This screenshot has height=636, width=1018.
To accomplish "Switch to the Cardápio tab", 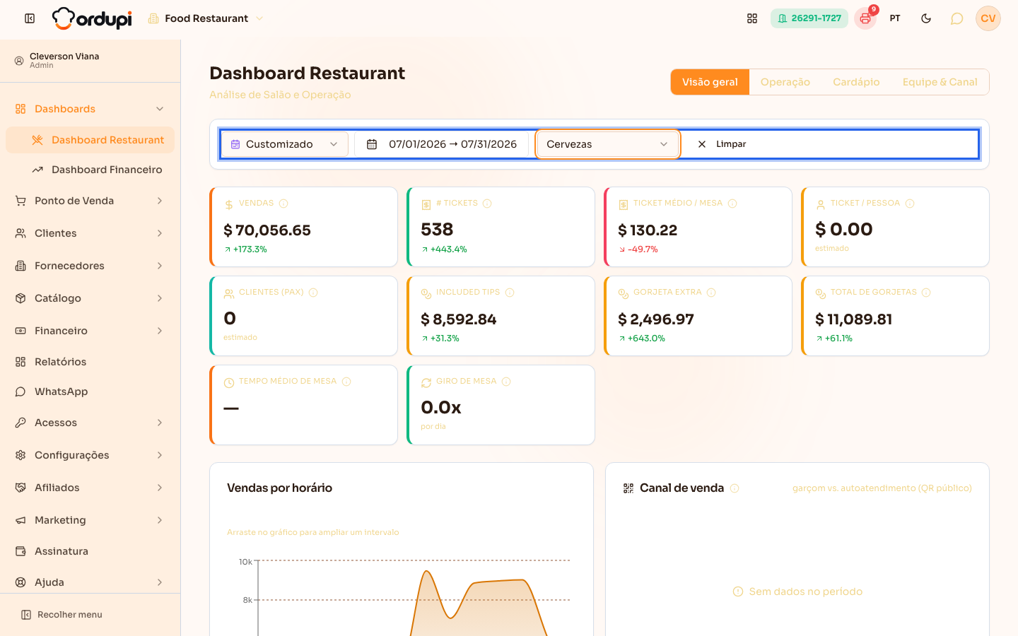I will pyautogui.click(x=856, y=82).
